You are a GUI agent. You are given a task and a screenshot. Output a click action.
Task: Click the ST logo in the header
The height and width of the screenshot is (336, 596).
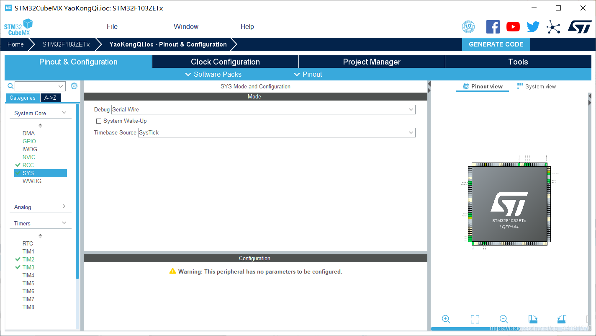580,26
